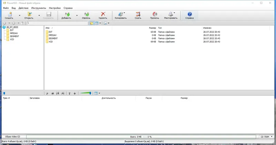Click the path address field

[x=57, y=23]
